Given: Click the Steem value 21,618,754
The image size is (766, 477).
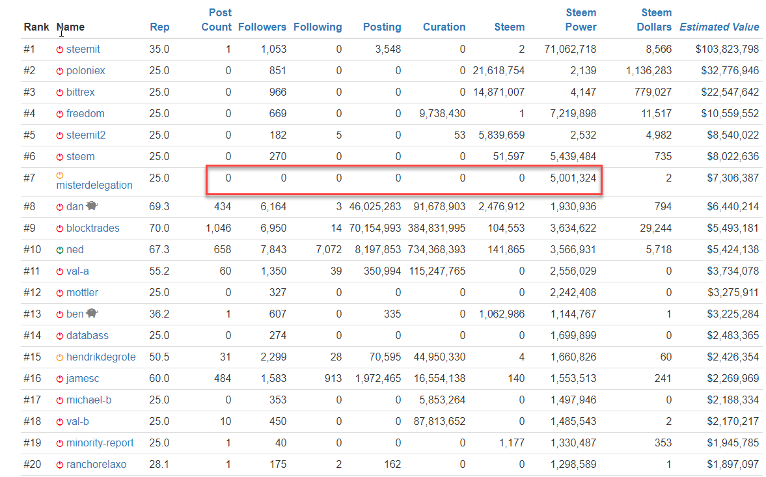Looking at the screenshot, I should tap(499, 71).
